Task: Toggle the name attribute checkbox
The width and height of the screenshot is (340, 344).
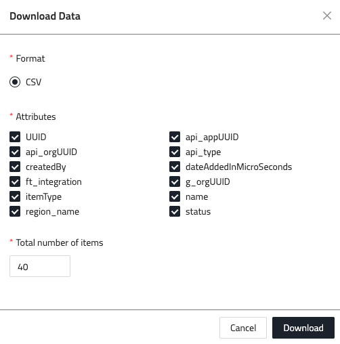Action: [x=175, y=196]
